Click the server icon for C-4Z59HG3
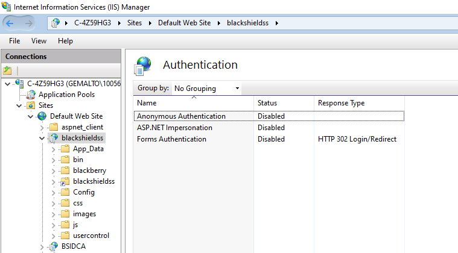The width and height of the screenshot is (458, 253). [x=19, y=84]
